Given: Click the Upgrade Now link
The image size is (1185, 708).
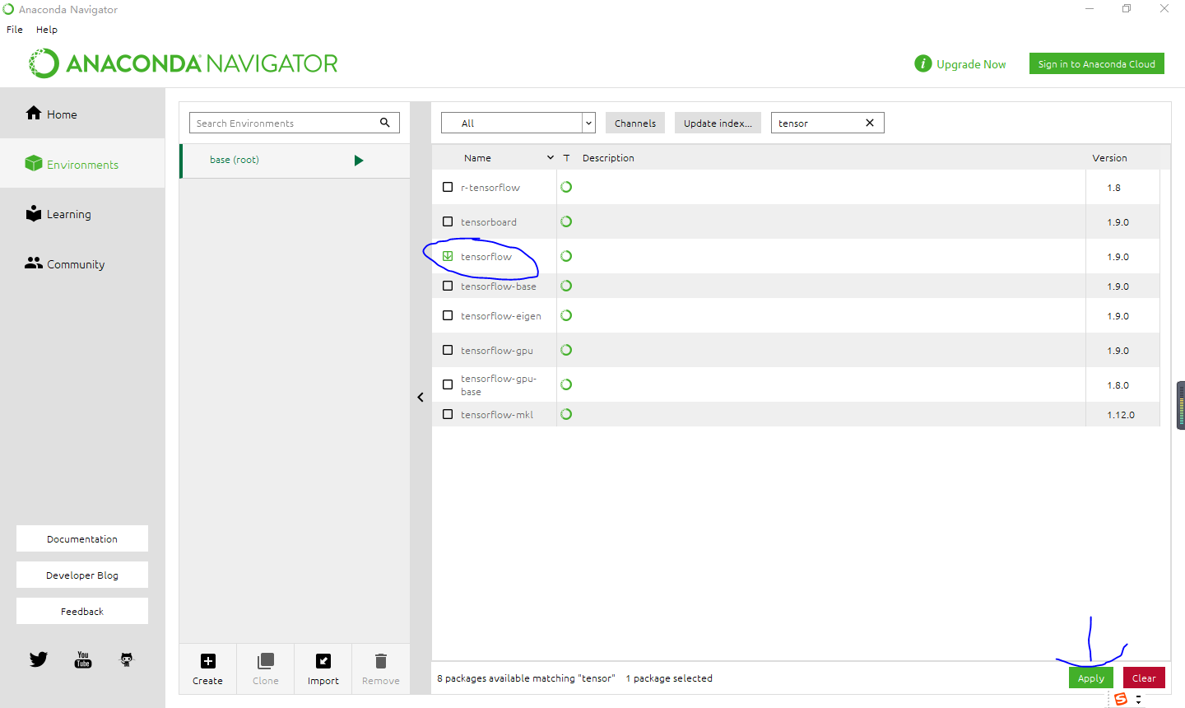Looking at the screenshot, I should click(x=971, y=64).
